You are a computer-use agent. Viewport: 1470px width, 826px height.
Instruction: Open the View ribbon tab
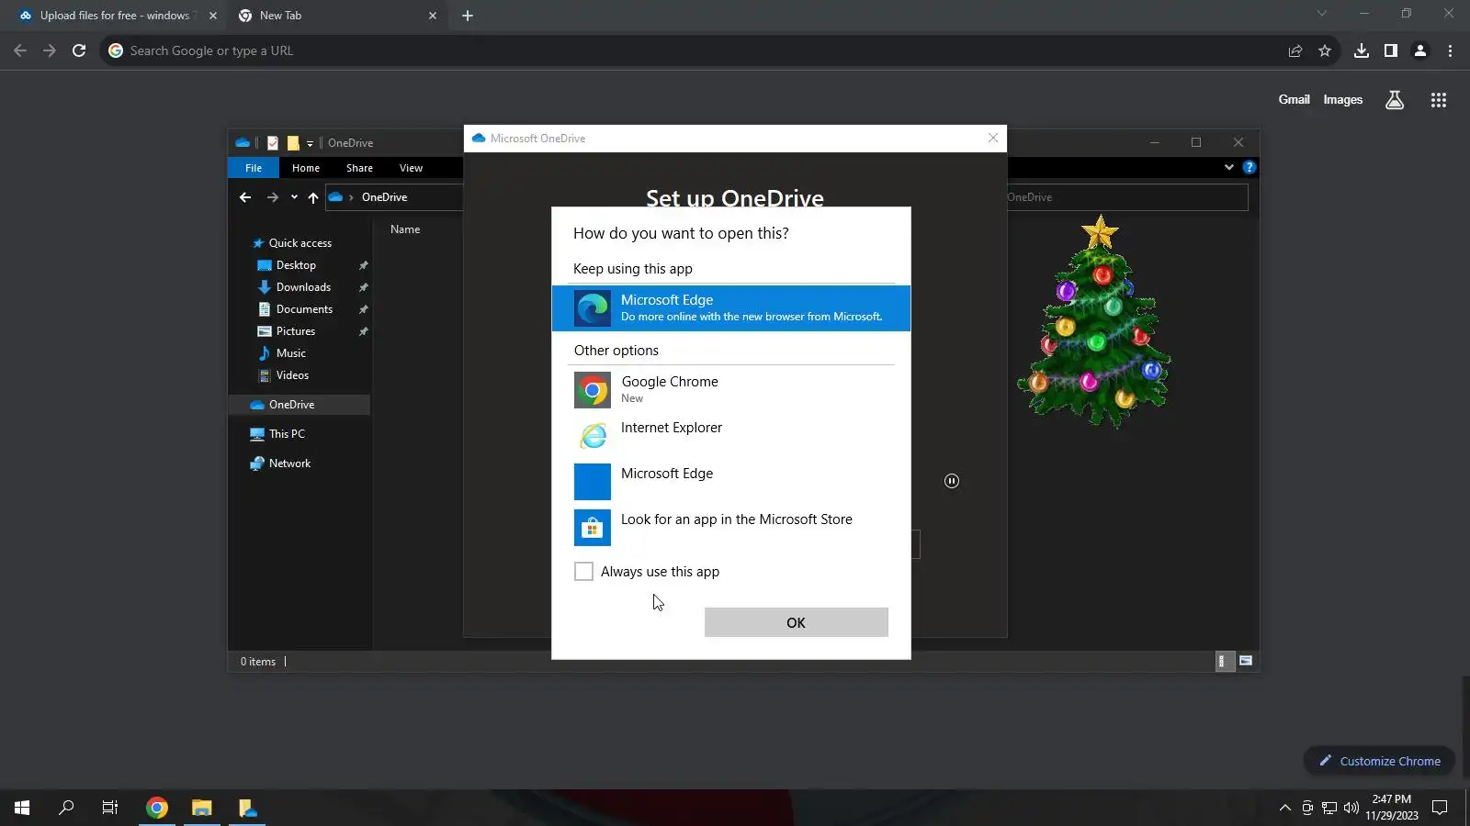(411, 168)
